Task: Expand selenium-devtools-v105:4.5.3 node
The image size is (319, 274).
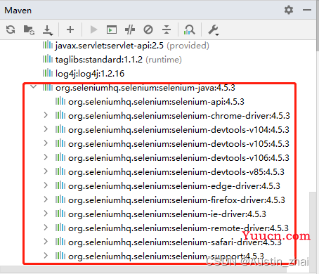Action: click(46, 143)
